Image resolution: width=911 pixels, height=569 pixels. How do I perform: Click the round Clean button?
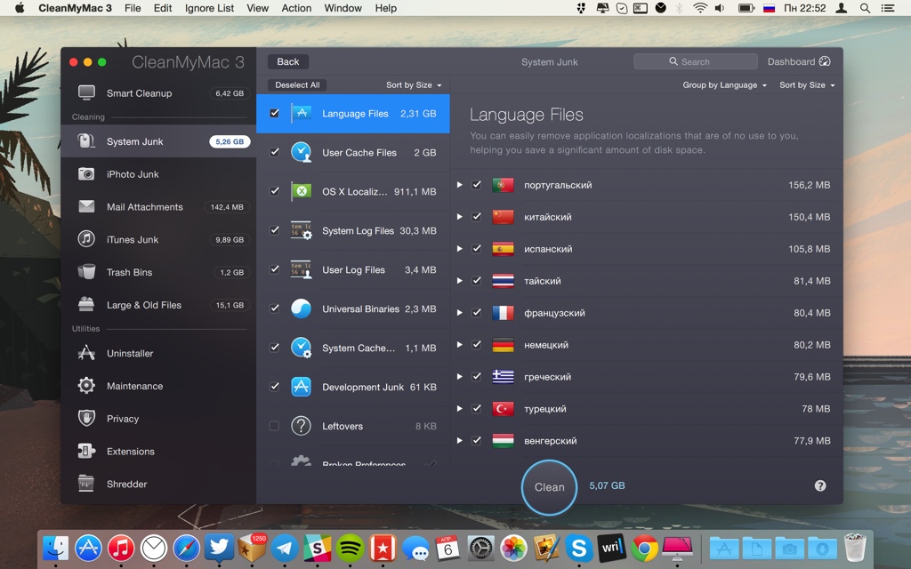pos(549,487)
